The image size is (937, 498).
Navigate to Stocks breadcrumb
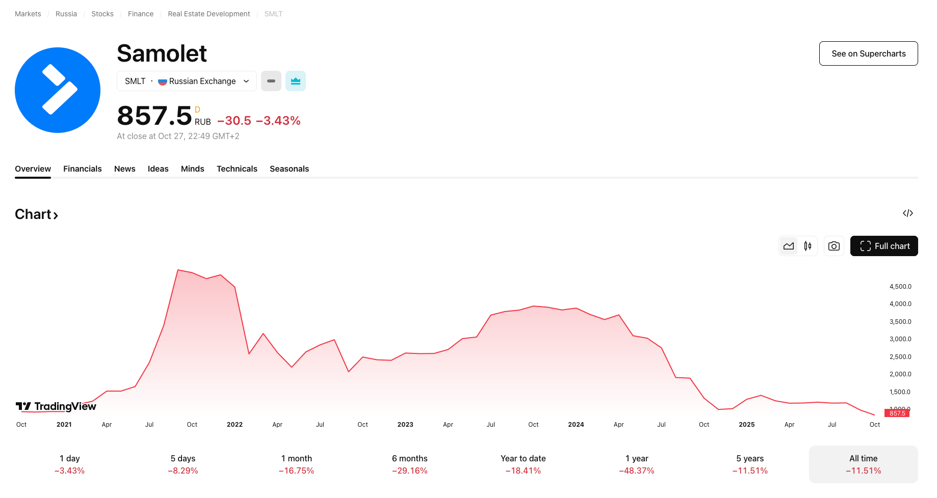tap(102, 14)
